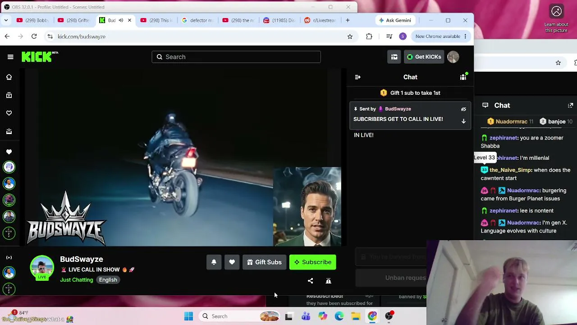The width and height of the screenshot is (577, 325).
Task: Switch to the '(298) Grifter' YouTube tab
Action: click(x=74, y=20)
